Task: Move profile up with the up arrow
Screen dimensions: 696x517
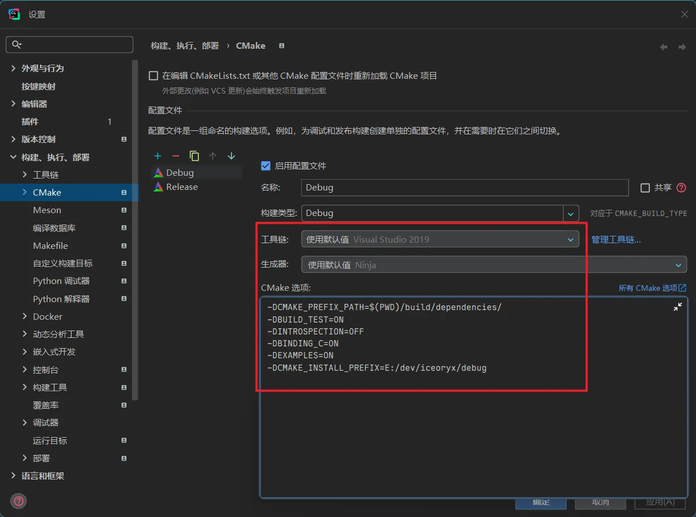Action: click(213, 156)
